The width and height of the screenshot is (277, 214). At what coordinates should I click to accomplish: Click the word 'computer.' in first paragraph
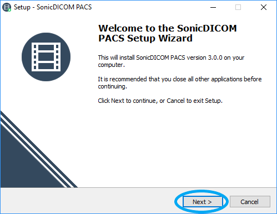(x=112, y=65)
